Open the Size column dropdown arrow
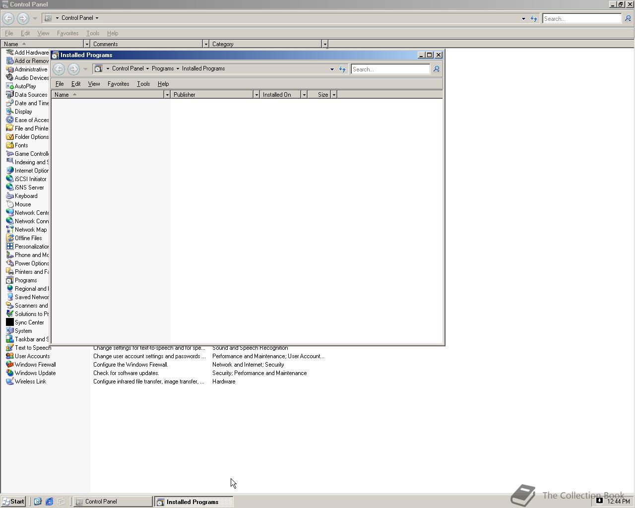Image resolution: width=635 pixels, height=508 pixels. (x=334, y=95)
